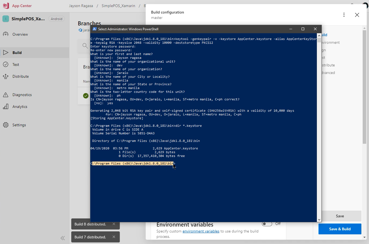Click the Android platform badge
Screen dimensions: 369x244
57,19
